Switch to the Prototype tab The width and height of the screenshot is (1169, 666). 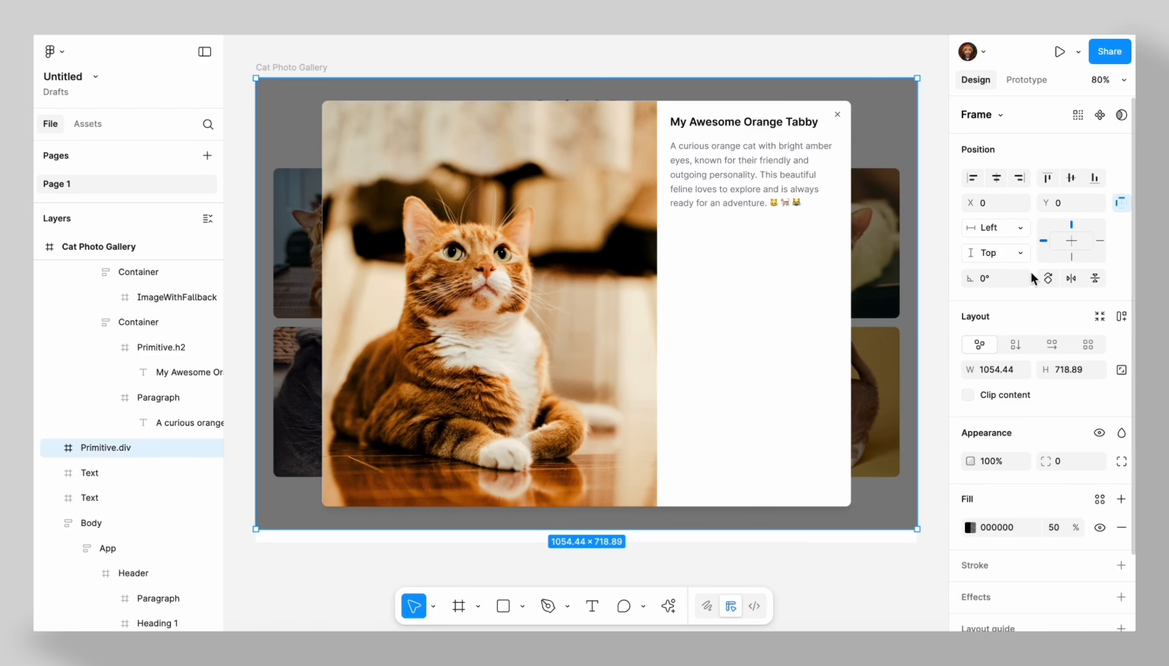[1026, 80]
